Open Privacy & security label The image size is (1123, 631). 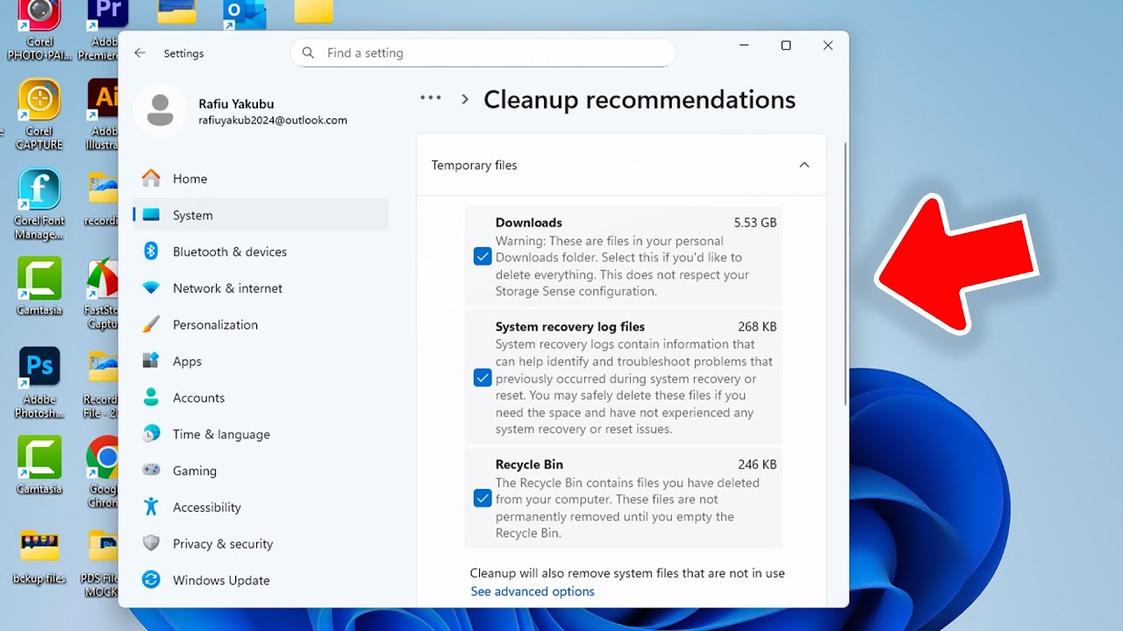tap(223, 543)
